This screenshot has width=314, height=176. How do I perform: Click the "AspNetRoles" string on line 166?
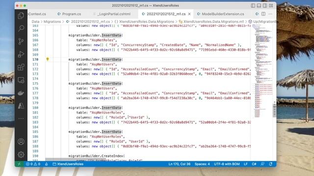[x=103, y=40]
